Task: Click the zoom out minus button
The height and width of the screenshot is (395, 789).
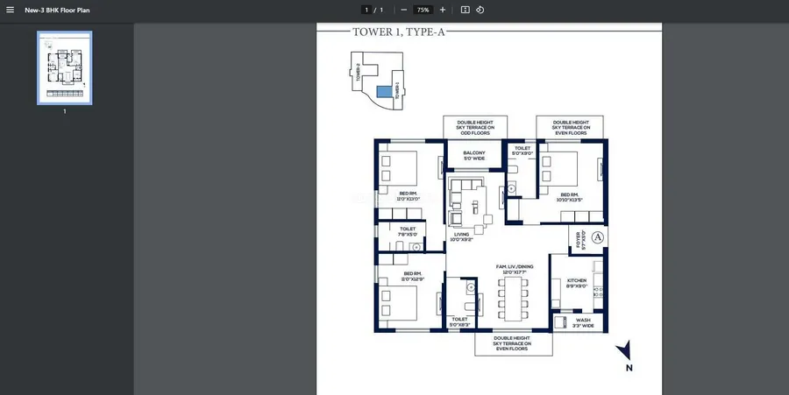Action: [403, 10]
